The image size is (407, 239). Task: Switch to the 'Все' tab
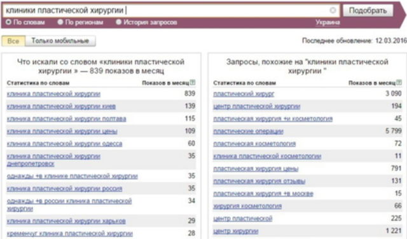[x=13, y=41]
